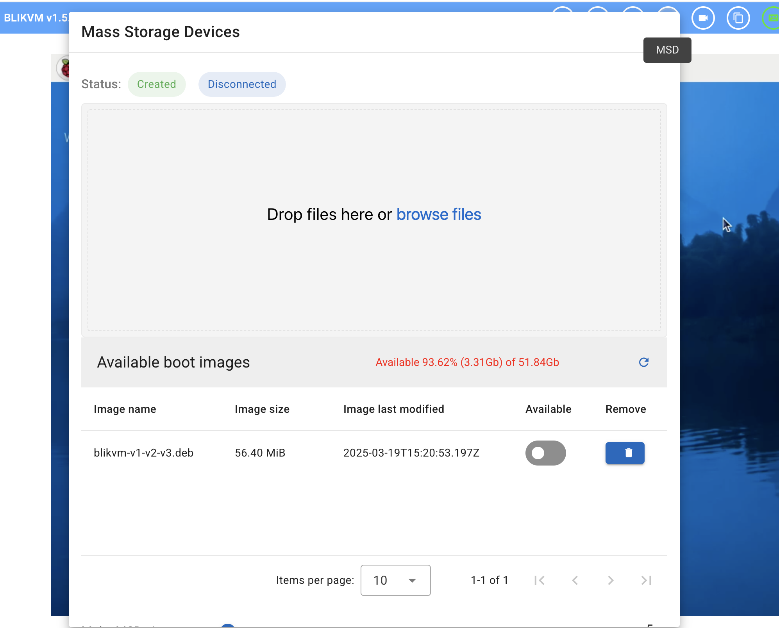Viewport: 779px width, 628px height.
Task: Open the clipboard copy icon in toolbar
Action: click(738, 18)
